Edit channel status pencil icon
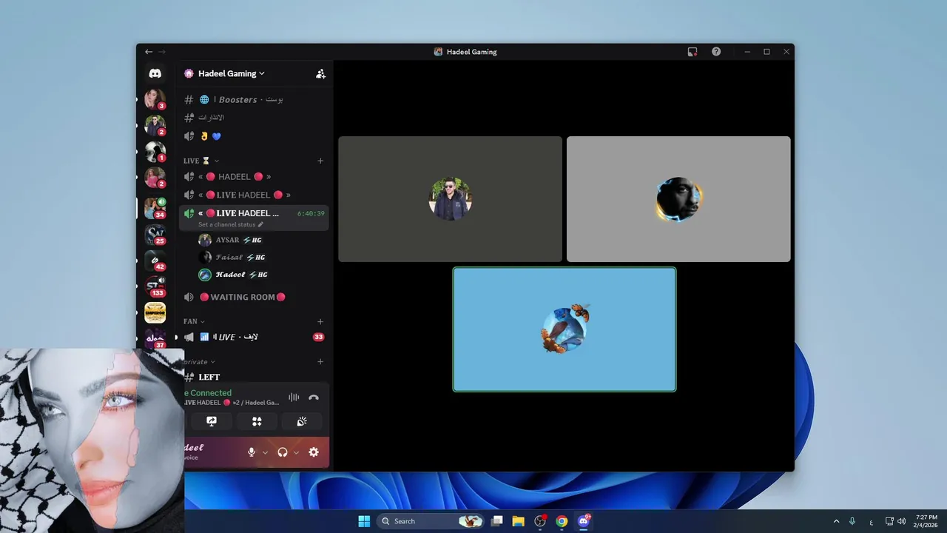947x533 pixels. click(260, 224)
